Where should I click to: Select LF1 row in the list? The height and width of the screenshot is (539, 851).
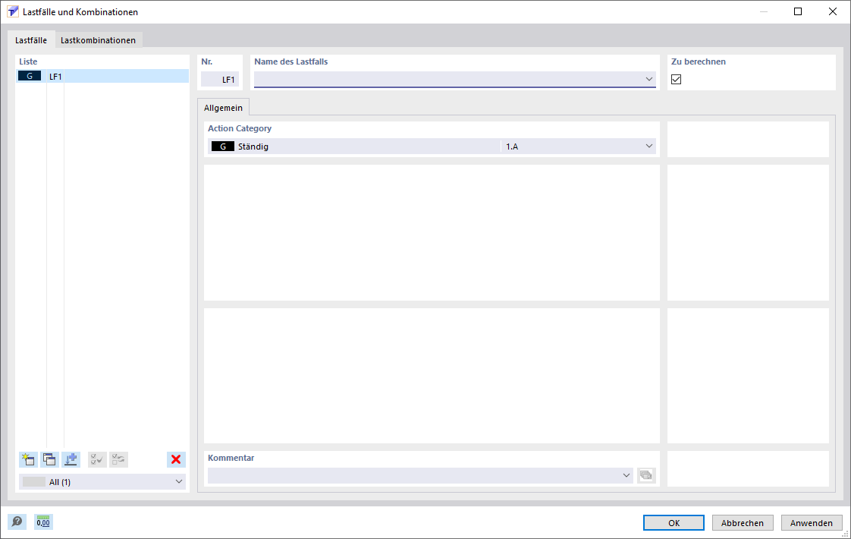102,76
